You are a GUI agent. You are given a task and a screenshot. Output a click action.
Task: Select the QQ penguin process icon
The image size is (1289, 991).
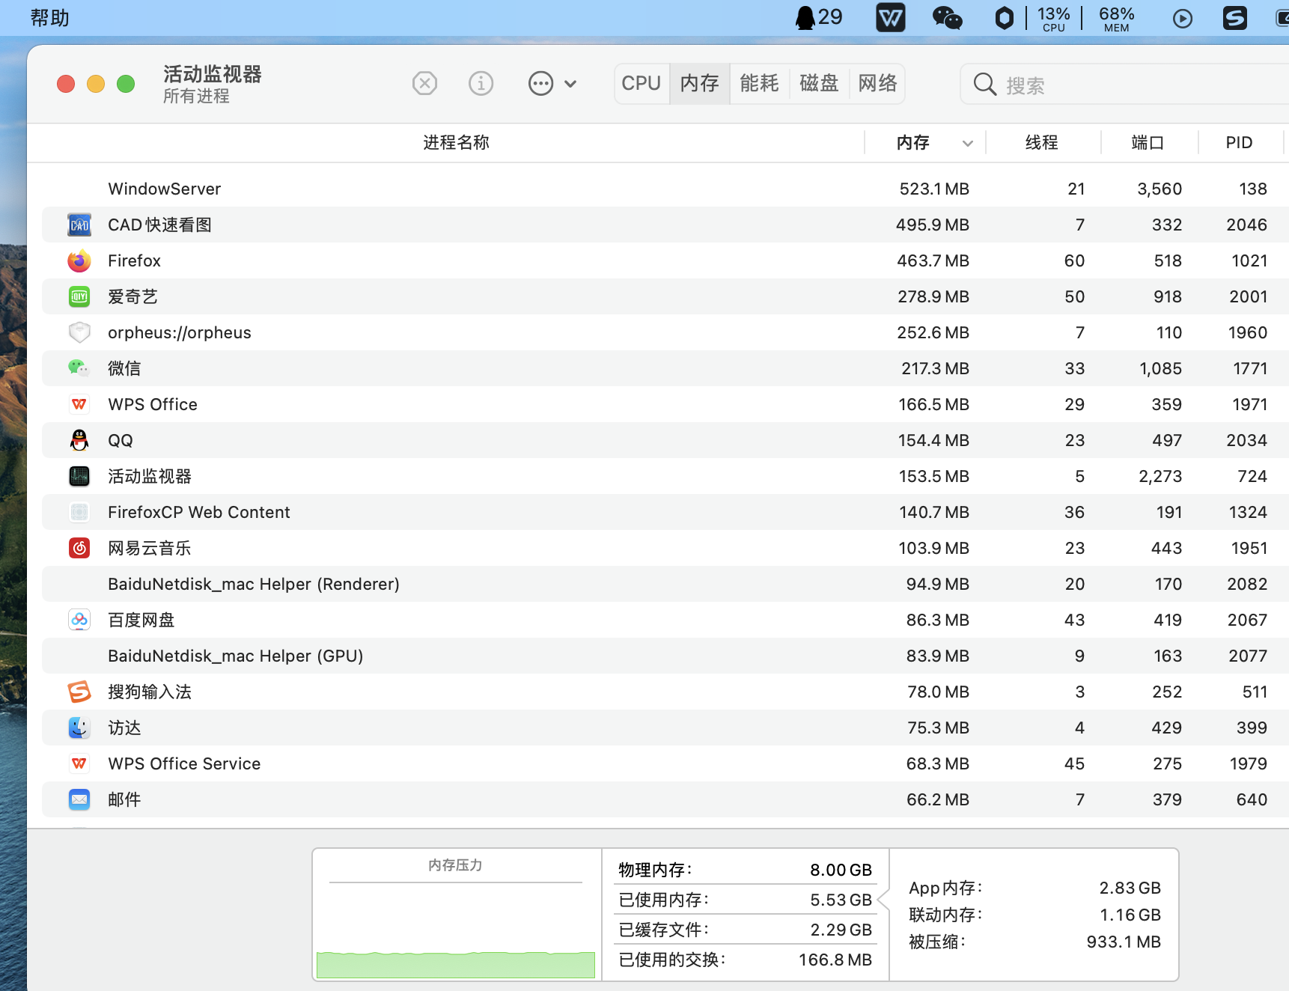(x=79, y=440)
